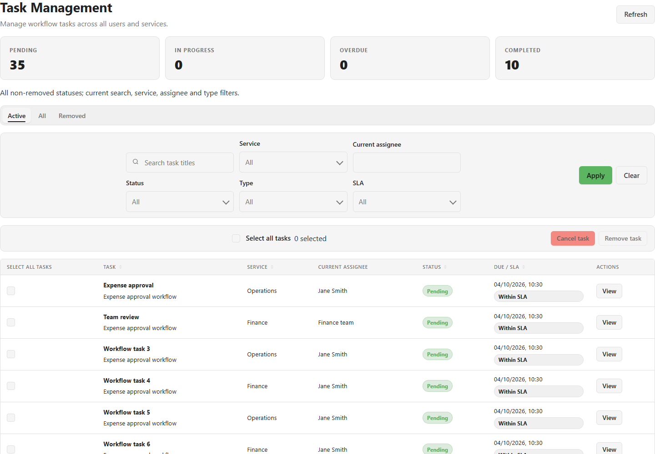Click the Refresh button
655x454 pixels.
point(635,15)
